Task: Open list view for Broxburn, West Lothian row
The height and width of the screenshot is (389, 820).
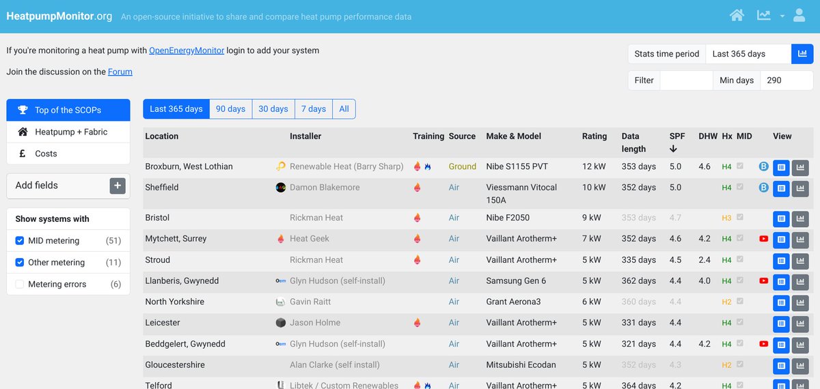Action: (x=782, y=167)
